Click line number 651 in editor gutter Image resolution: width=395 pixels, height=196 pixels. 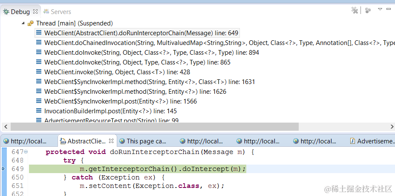coord(17,186)
